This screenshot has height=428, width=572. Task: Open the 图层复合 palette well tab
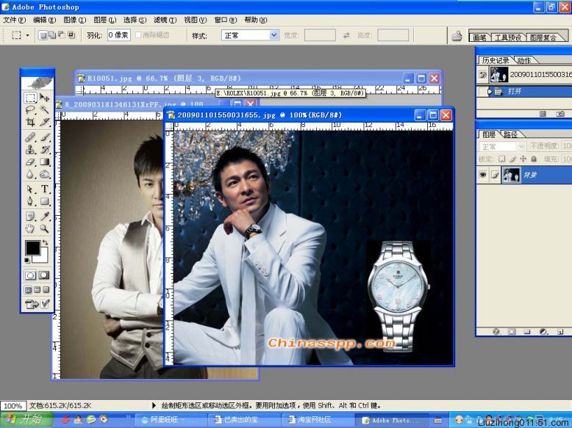[x=543, y=37]
